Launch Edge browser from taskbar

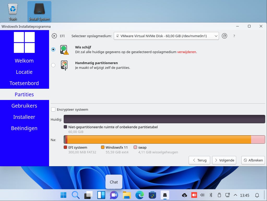(140, 195)
